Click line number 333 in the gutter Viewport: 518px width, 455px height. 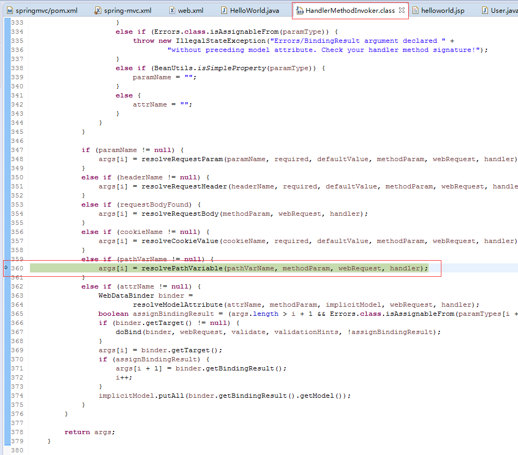point(17,22)
